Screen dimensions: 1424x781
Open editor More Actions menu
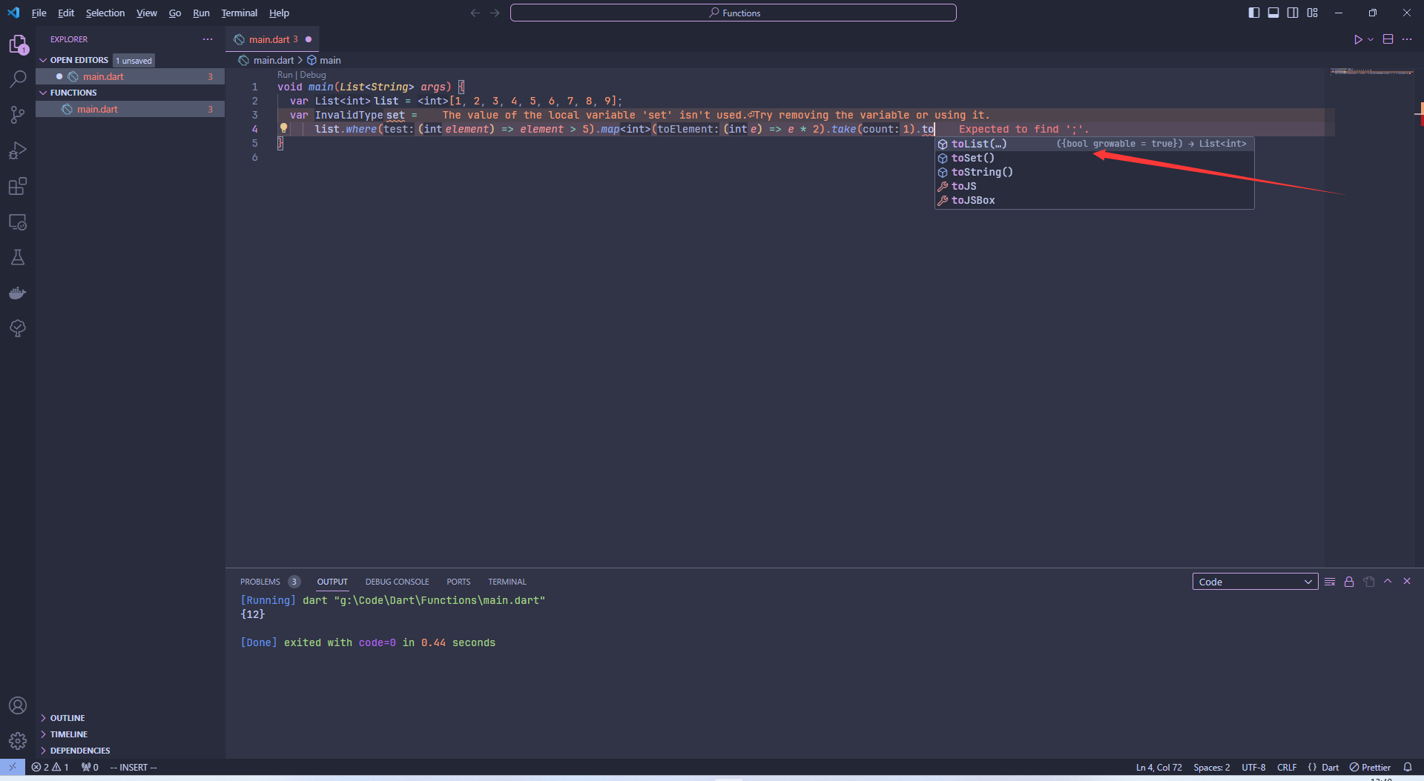(1407, 39)
